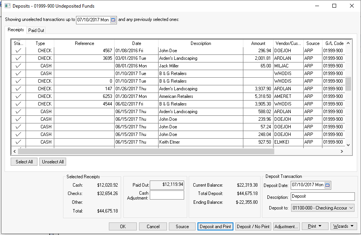The image size is (361, 235).
Task: Click into the Cash Adjustment field
Action: click(x=167, y=195)
